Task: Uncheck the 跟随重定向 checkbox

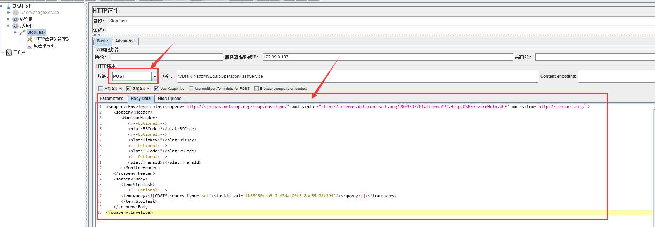Action: point(128,89)
